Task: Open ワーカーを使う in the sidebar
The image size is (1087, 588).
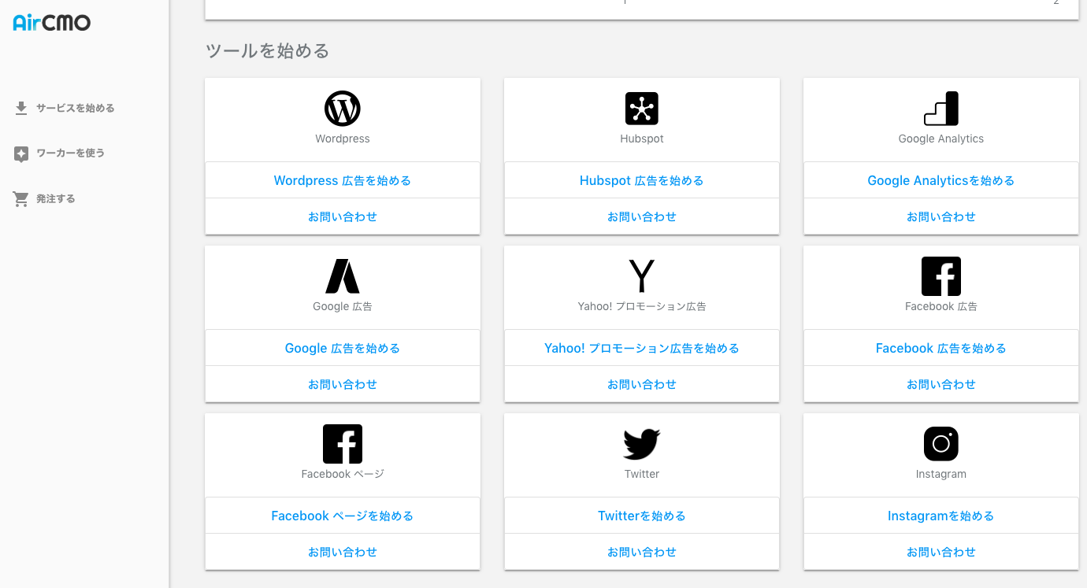Action: (x=71, y=153)
